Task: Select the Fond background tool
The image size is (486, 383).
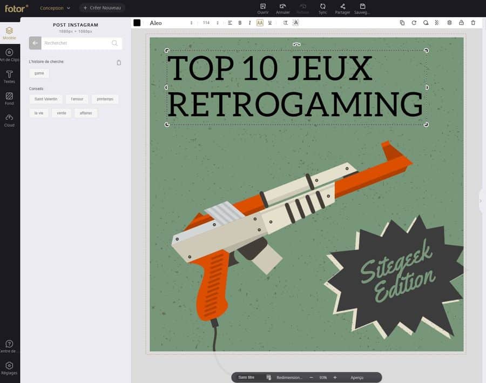Action: [x=9, y=98]
